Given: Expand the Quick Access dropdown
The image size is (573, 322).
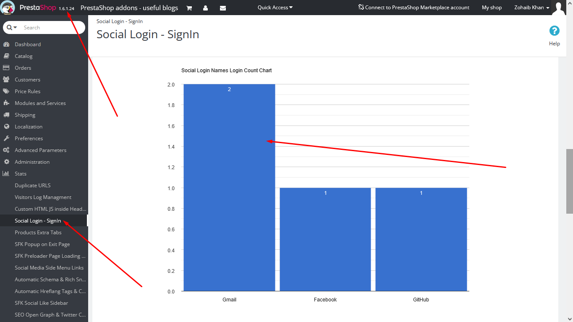Looking at the screenshot, I should 275,8.
